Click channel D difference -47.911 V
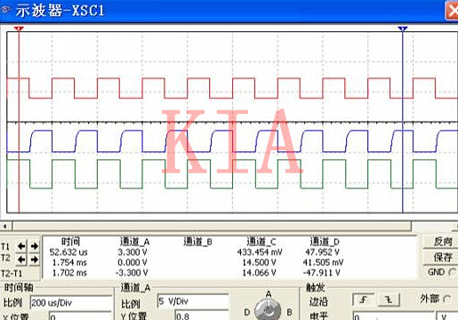The height and width of the screenshot is (320, 458). (x=321, y=273)
